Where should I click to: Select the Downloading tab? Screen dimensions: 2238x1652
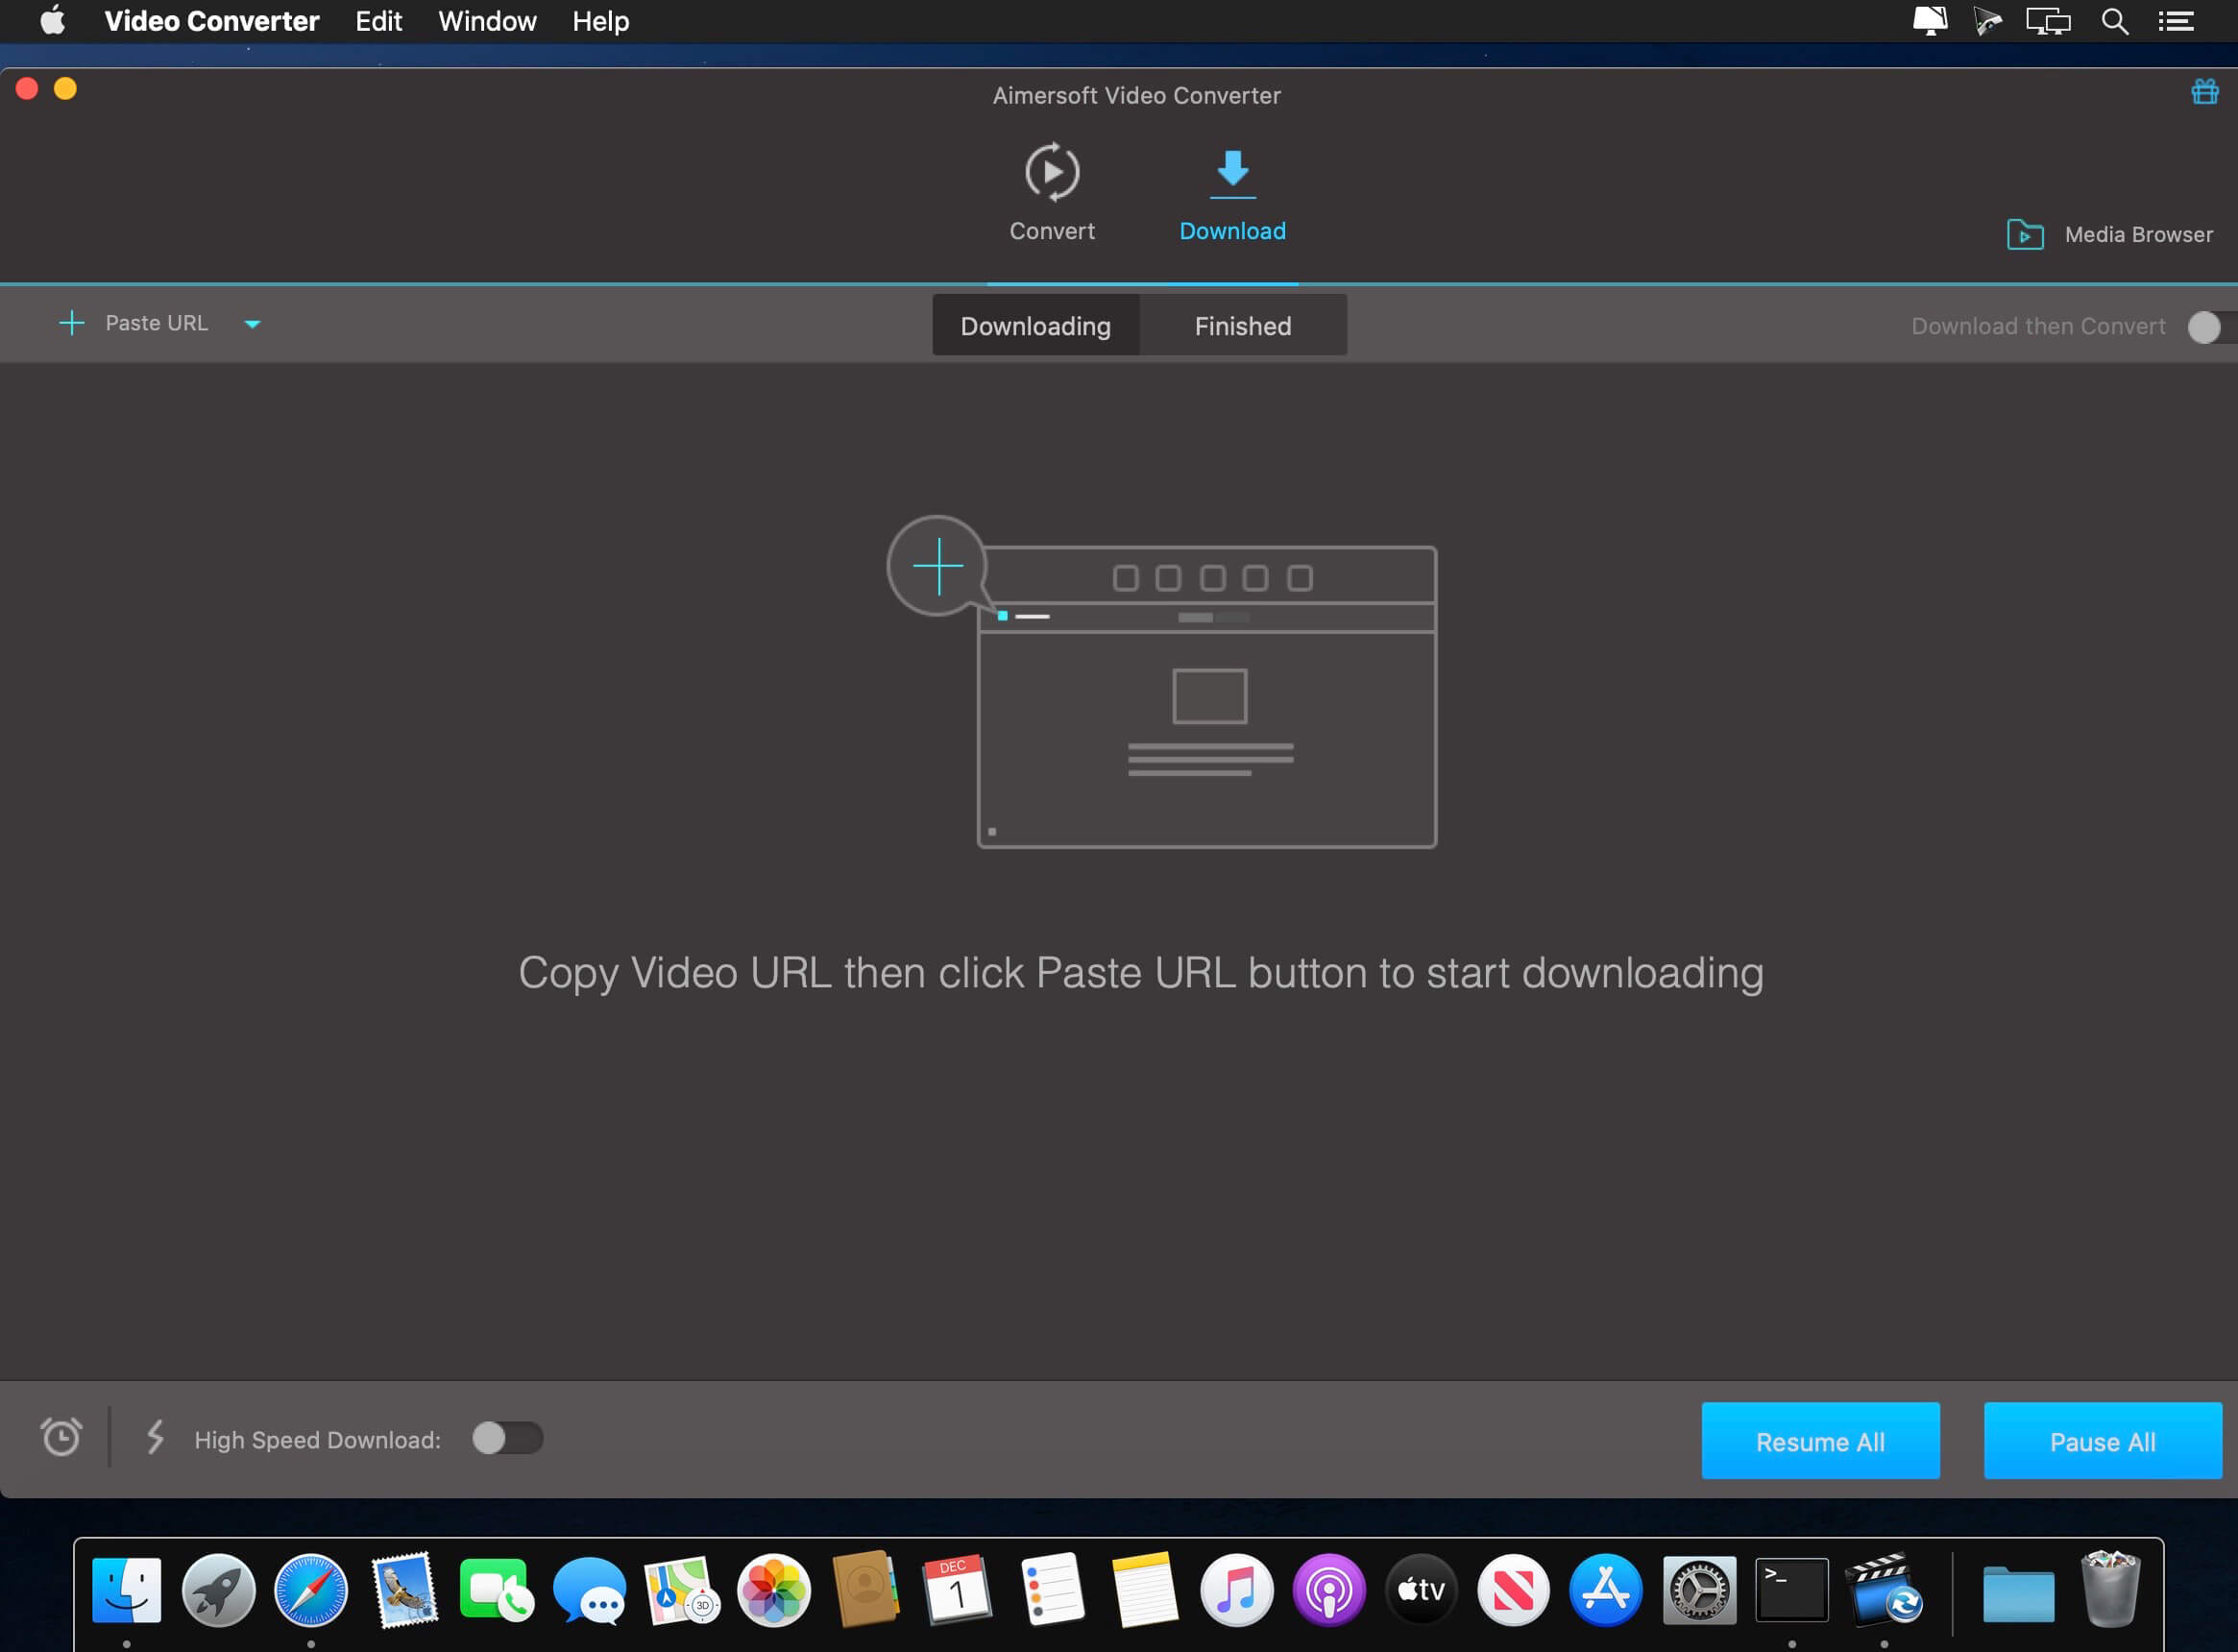click(x=1035, y=326)
